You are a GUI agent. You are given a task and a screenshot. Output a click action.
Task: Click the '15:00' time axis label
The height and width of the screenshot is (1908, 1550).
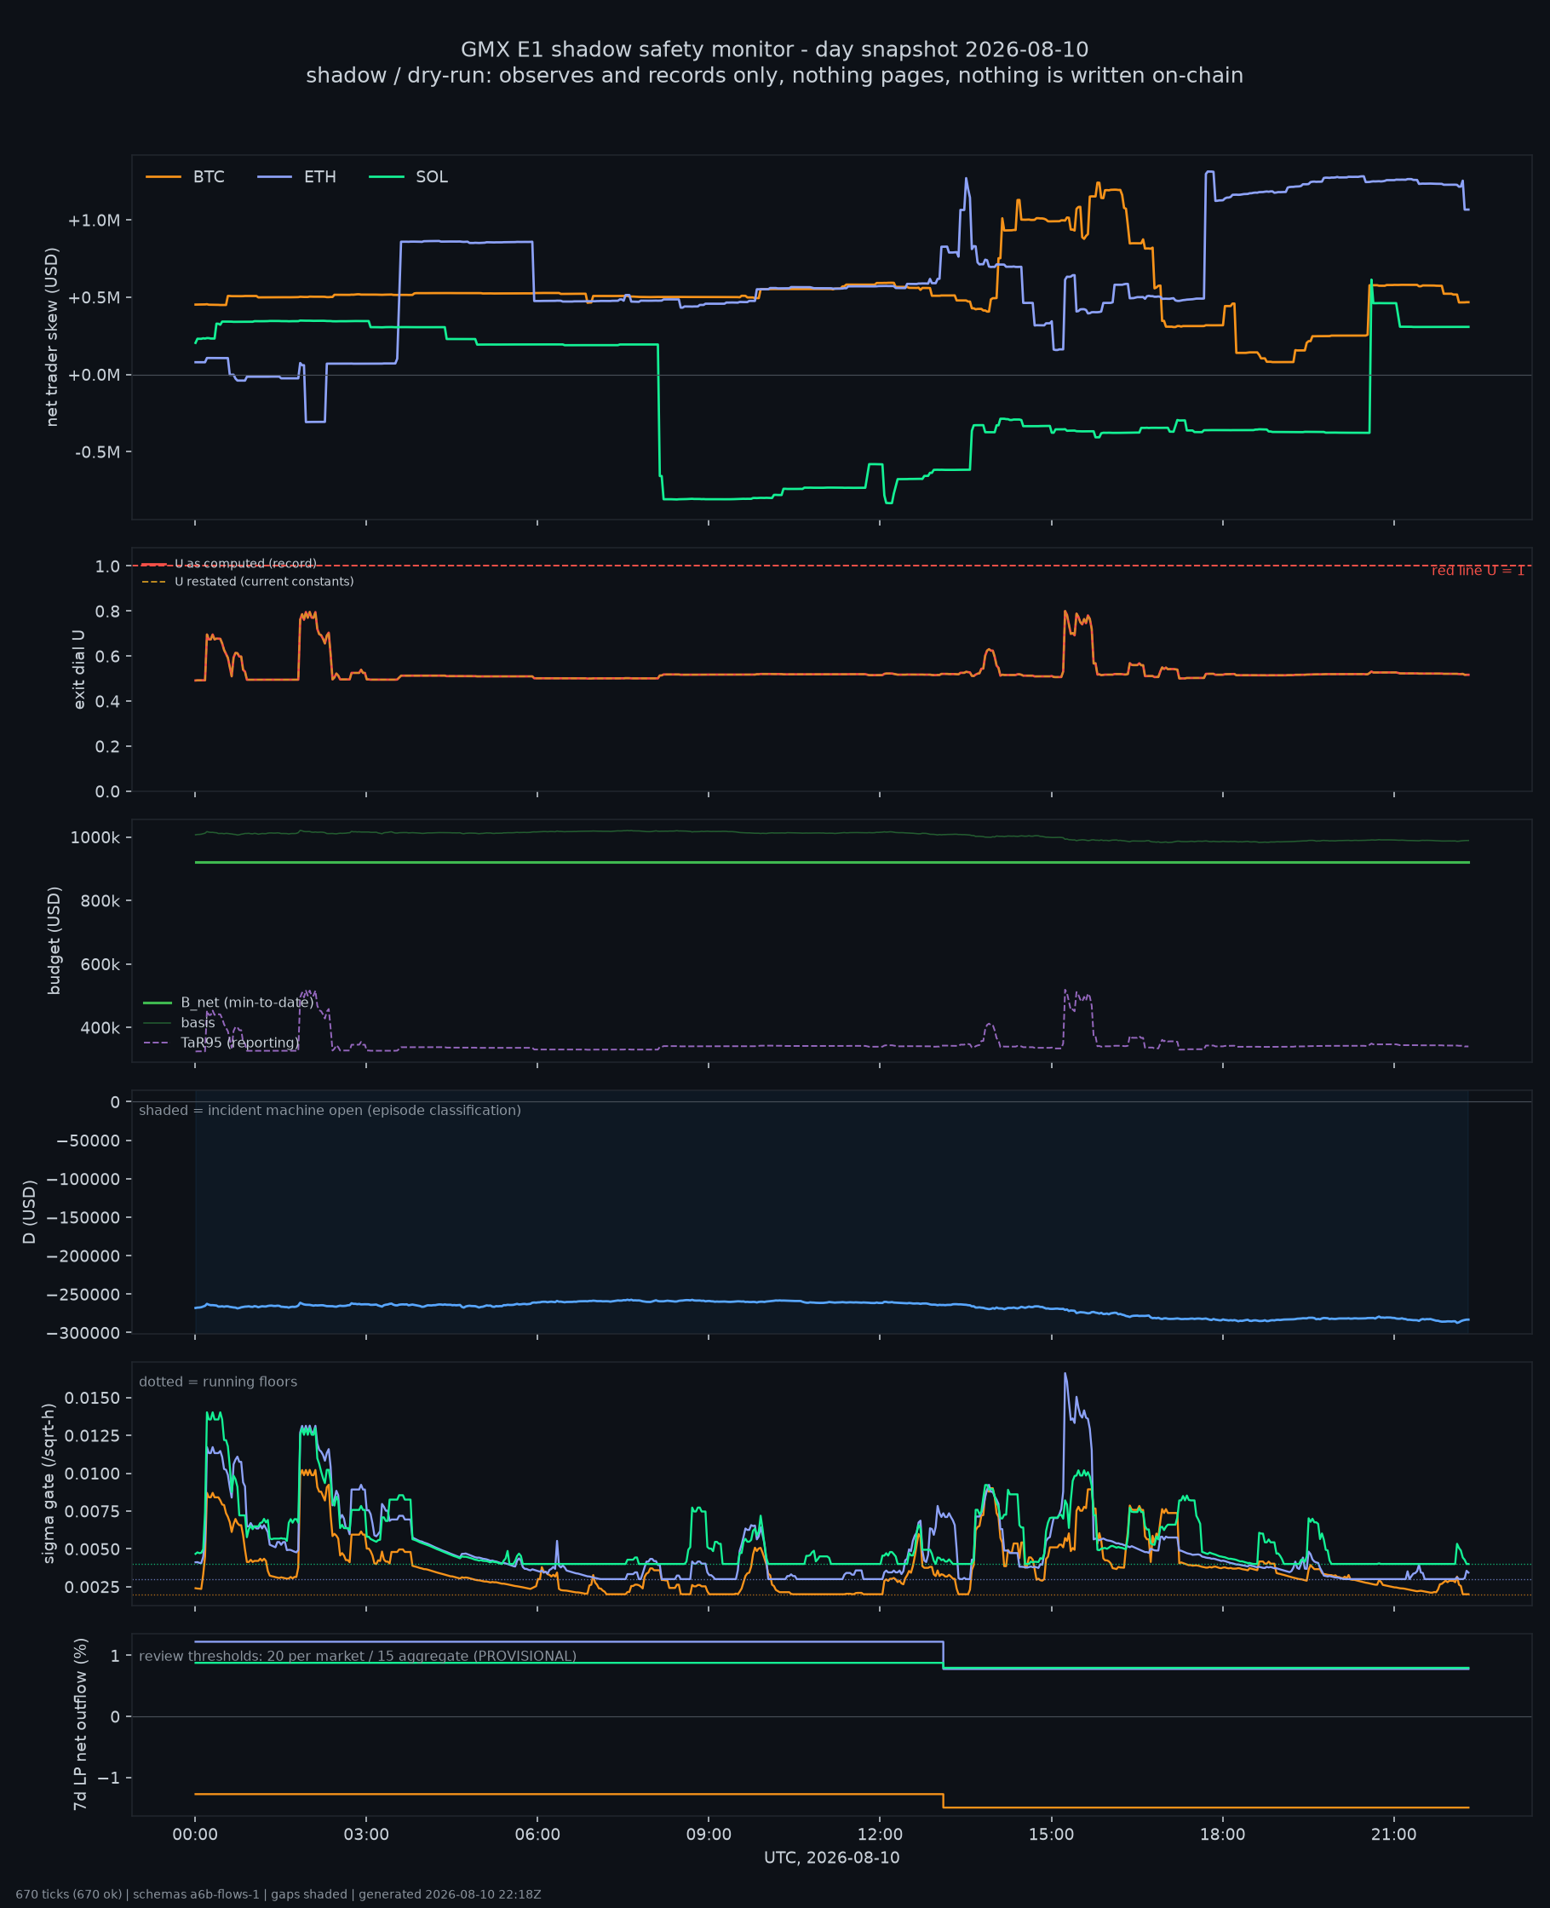coord(1052,1835)
